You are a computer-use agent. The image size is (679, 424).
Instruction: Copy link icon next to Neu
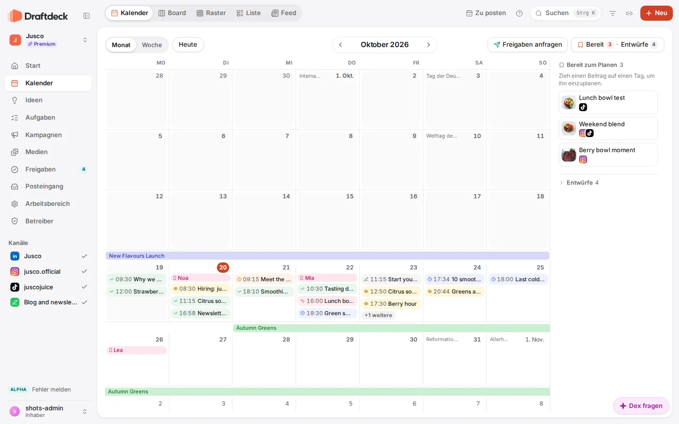coord(629,13)
